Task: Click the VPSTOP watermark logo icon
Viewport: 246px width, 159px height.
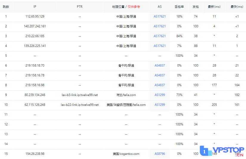Action: click(205, 151)
